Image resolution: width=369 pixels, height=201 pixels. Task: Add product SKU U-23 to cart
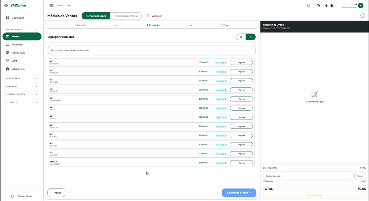click(241, 144)
